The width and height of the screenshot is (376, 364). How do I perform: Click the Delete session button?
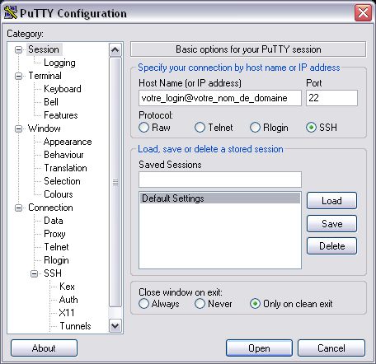pos(331,246)
